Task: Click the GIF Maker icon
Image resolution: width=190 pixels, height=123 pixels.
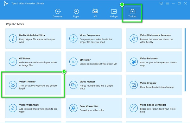Action: point(13,62)
